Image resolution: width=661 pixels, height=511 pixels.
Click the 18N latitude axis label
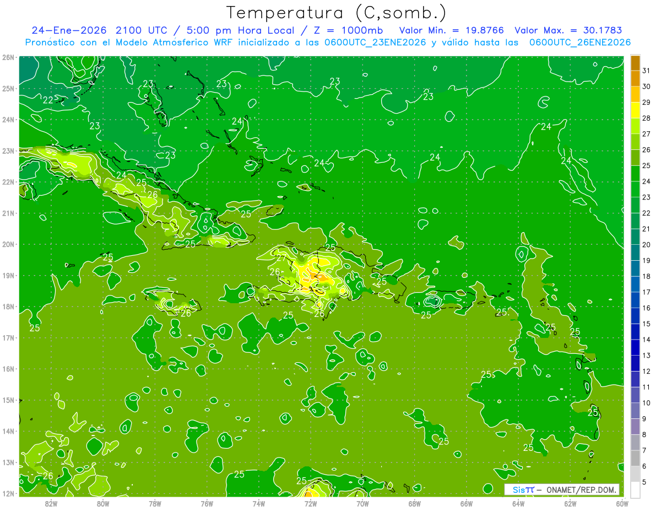(x=8, y=306)
